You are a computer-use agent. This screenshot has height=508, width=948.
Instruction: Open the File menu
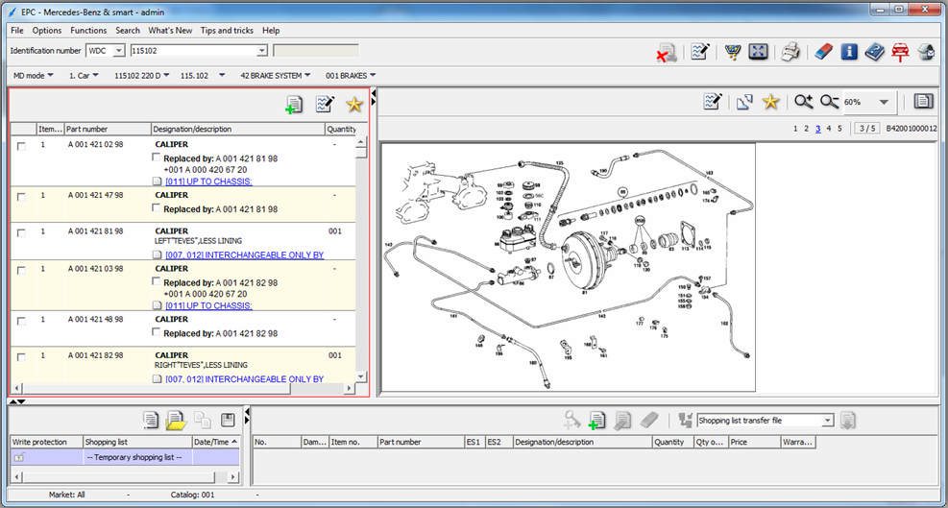17,30
